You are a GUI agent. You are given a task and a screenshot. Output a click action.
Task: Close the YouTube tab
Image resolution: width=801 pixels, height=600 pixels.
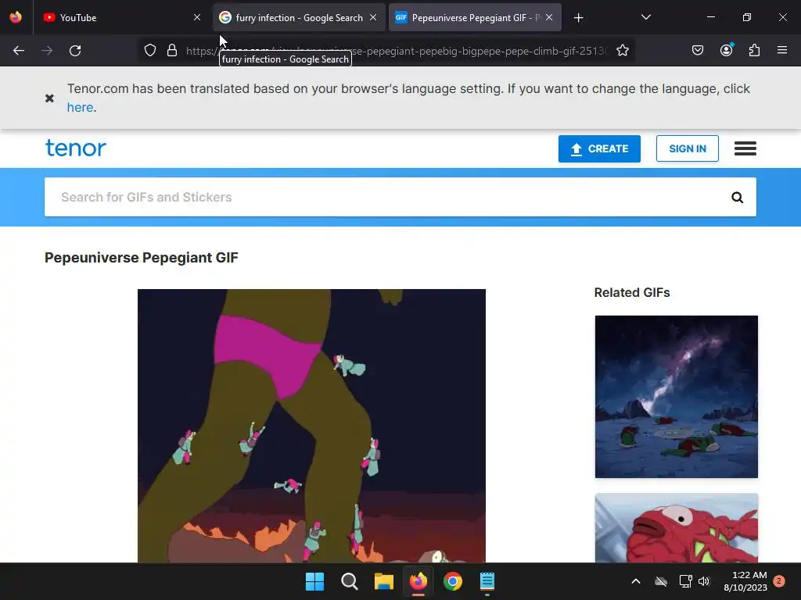[197, 17]
